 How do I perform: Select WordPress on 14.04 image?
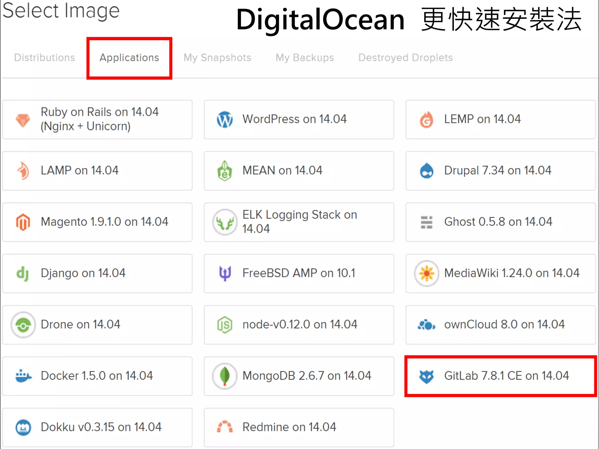click(x=299, y=120)
